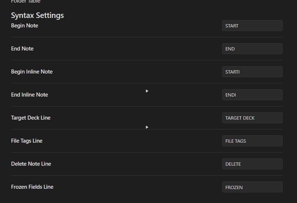Click the End Inline Note label
This screenshot has height=203, width=297.
pyautogui.click(x=30, y=95)
